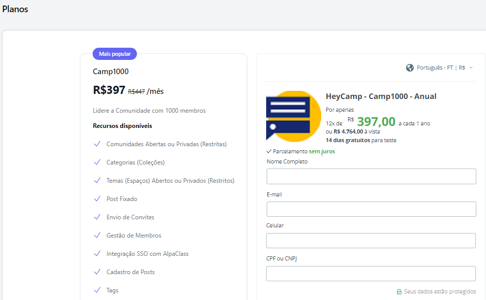Click checkmark icon next to Categorias (Coleções)

(x=97, y=162)
